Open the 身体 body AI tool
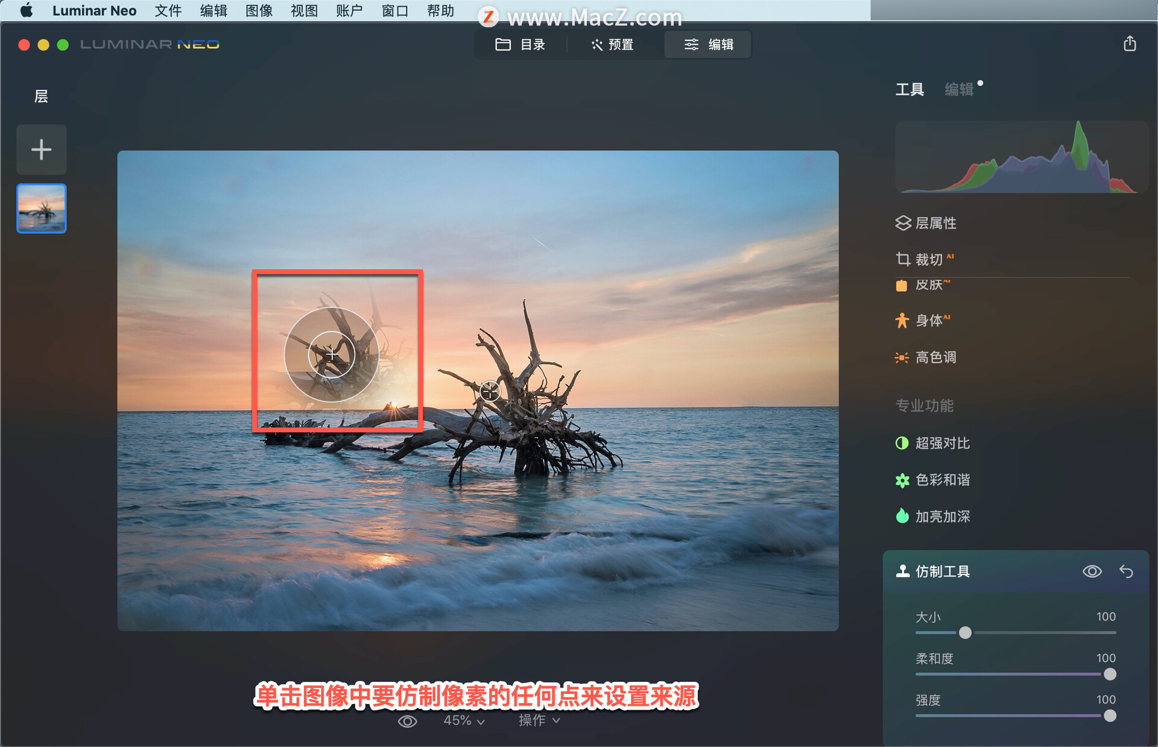Screen dimensions: 1158x747 pyautogui.click(x=923, y=320)
